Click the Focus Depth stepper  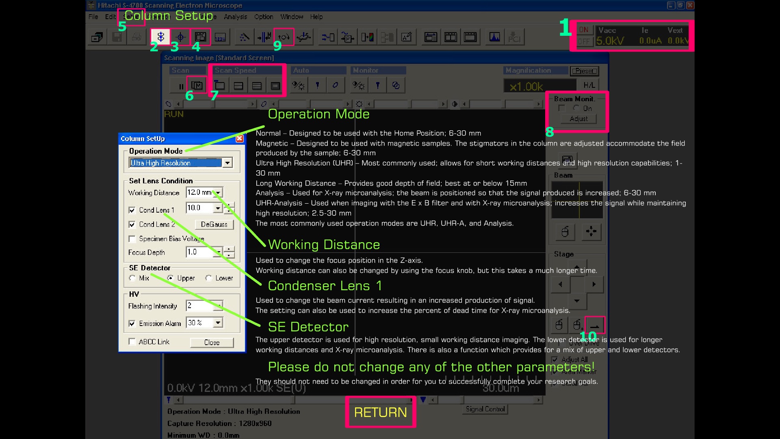pyautogui.click(x=229, y=252)
